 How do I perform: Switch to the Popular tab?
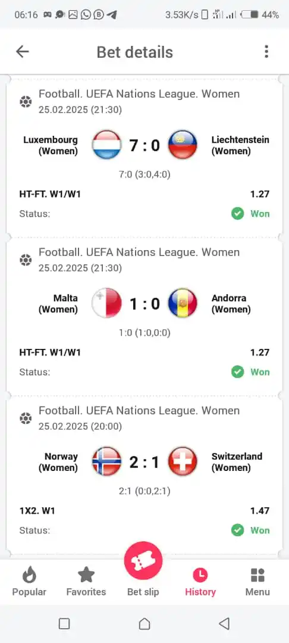[x=29, y=582]
